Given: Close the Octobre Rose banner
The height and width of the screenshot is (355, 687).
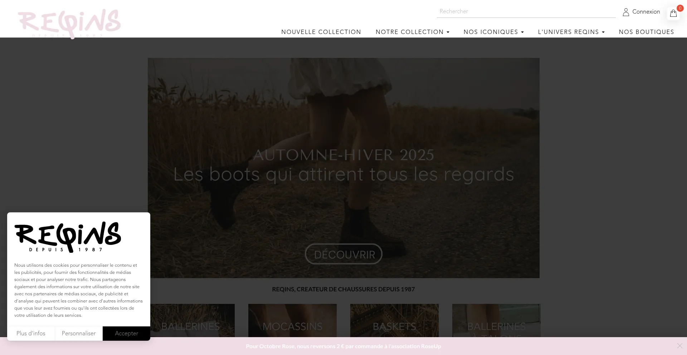Looking at the screenshot, I should pos(679,346).
